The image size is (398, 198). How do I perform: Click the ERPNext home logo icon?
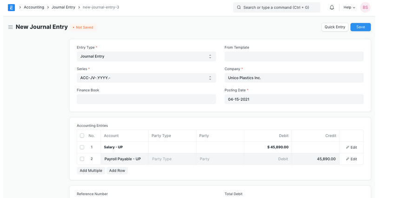pos(11,7)
